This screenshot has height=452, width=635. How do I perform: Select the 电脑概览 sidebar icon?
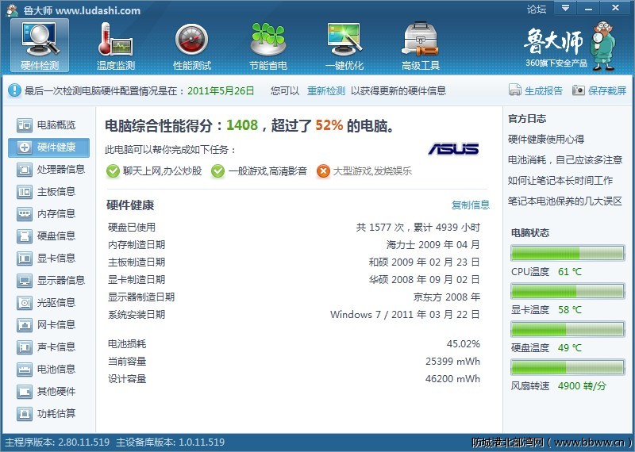click(x=25, y=125)
